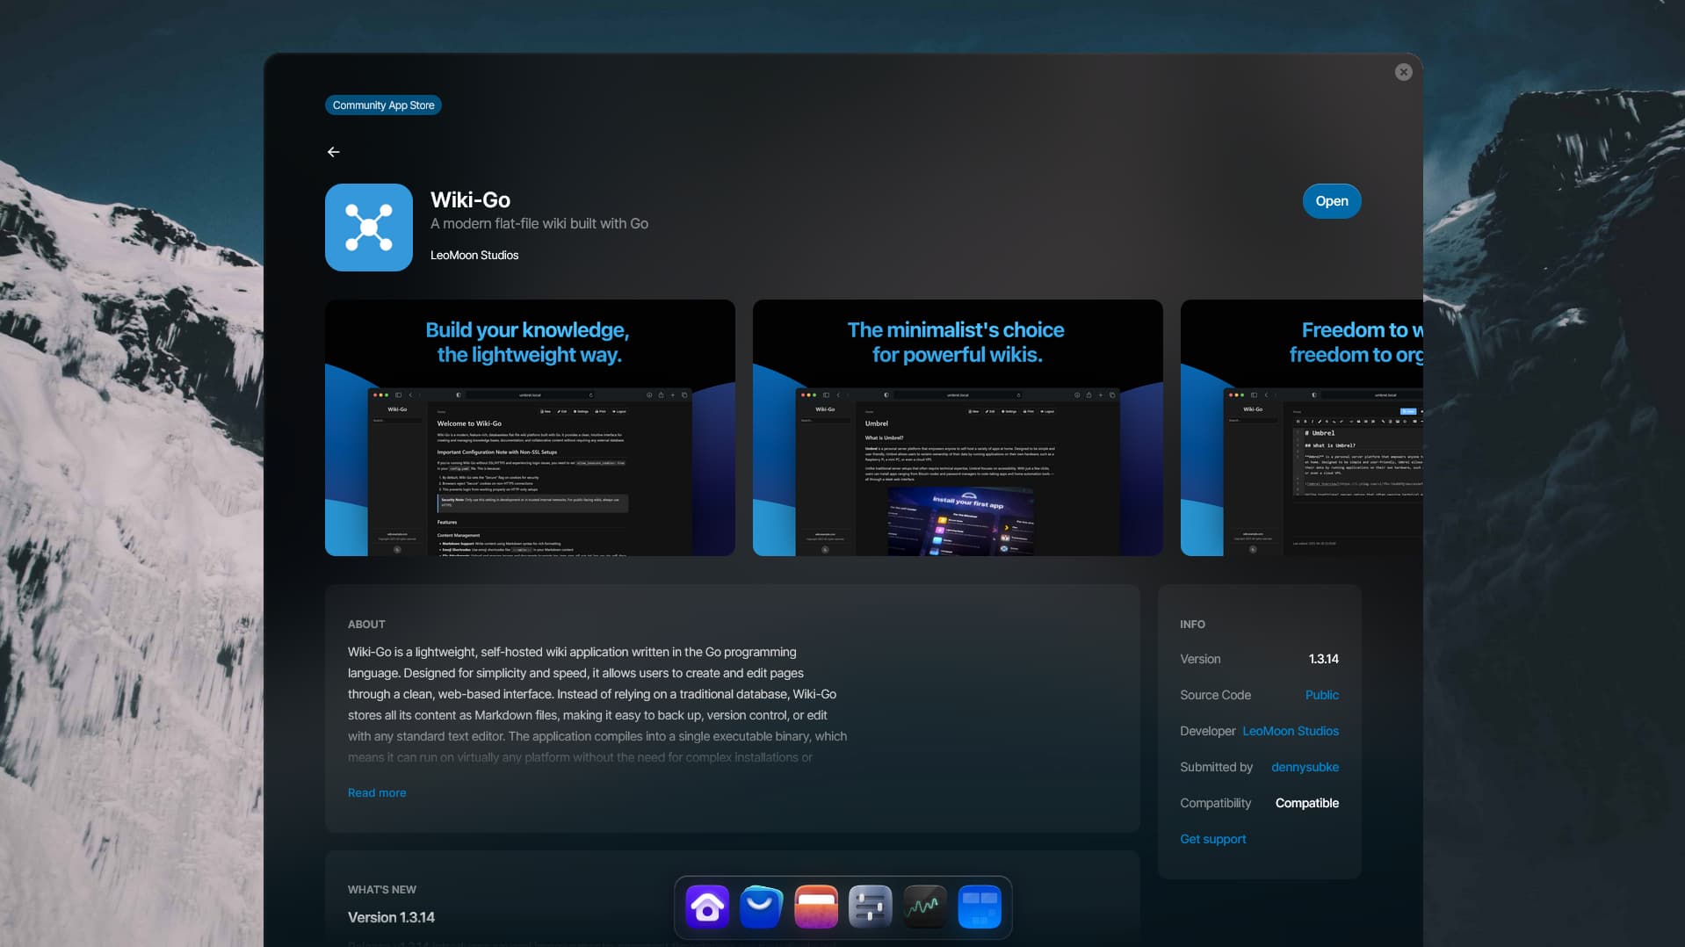1685x947 pixels.
Task: Expand the About text with Read more
Action: (x=377, y=792)
